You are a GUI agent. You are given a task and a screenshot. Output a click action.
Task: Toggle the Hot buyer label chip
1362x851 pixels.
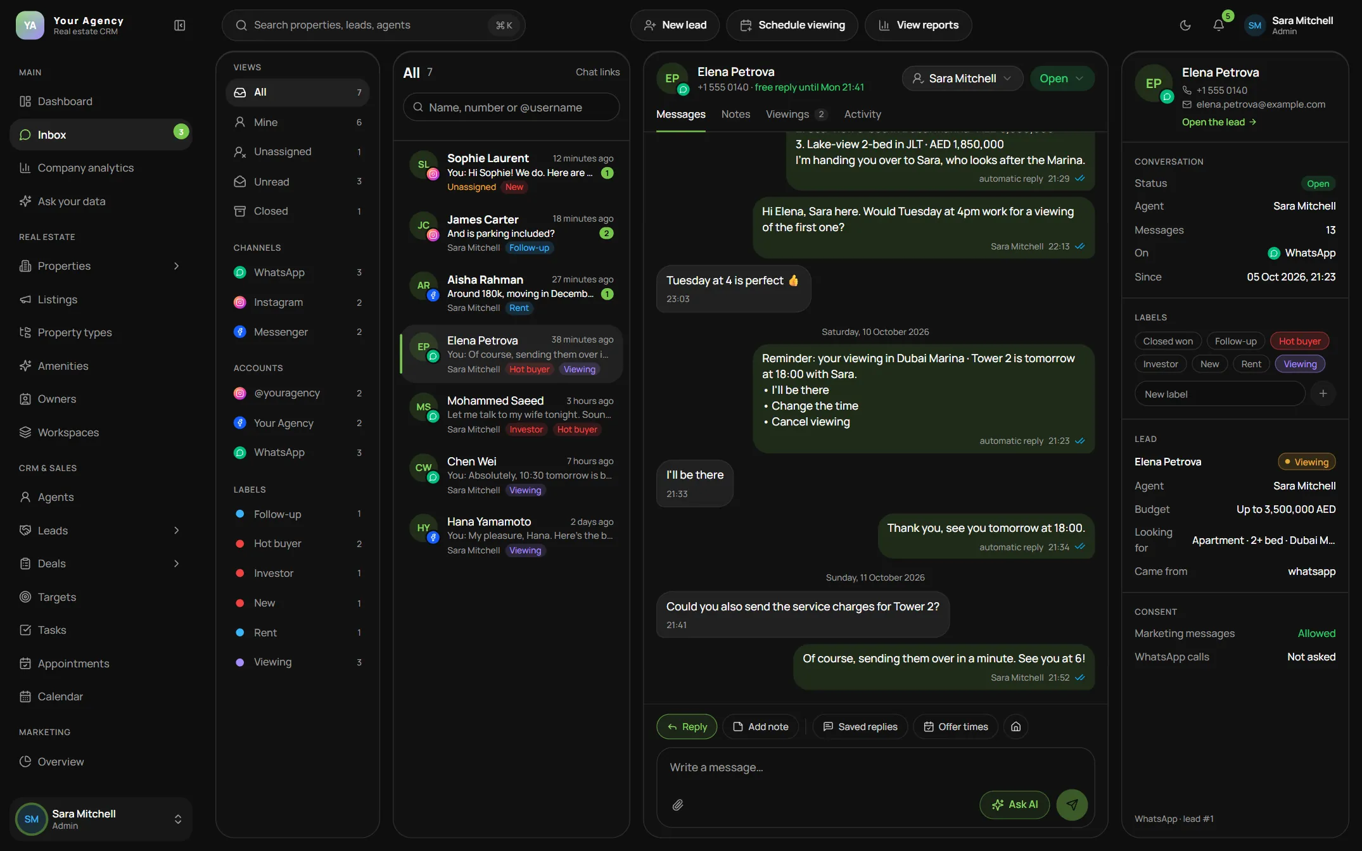[1299, 341]
